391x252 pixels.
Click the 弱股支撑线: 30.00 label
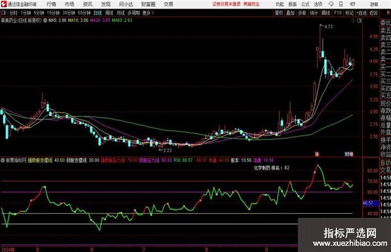[x=83, y=160]
